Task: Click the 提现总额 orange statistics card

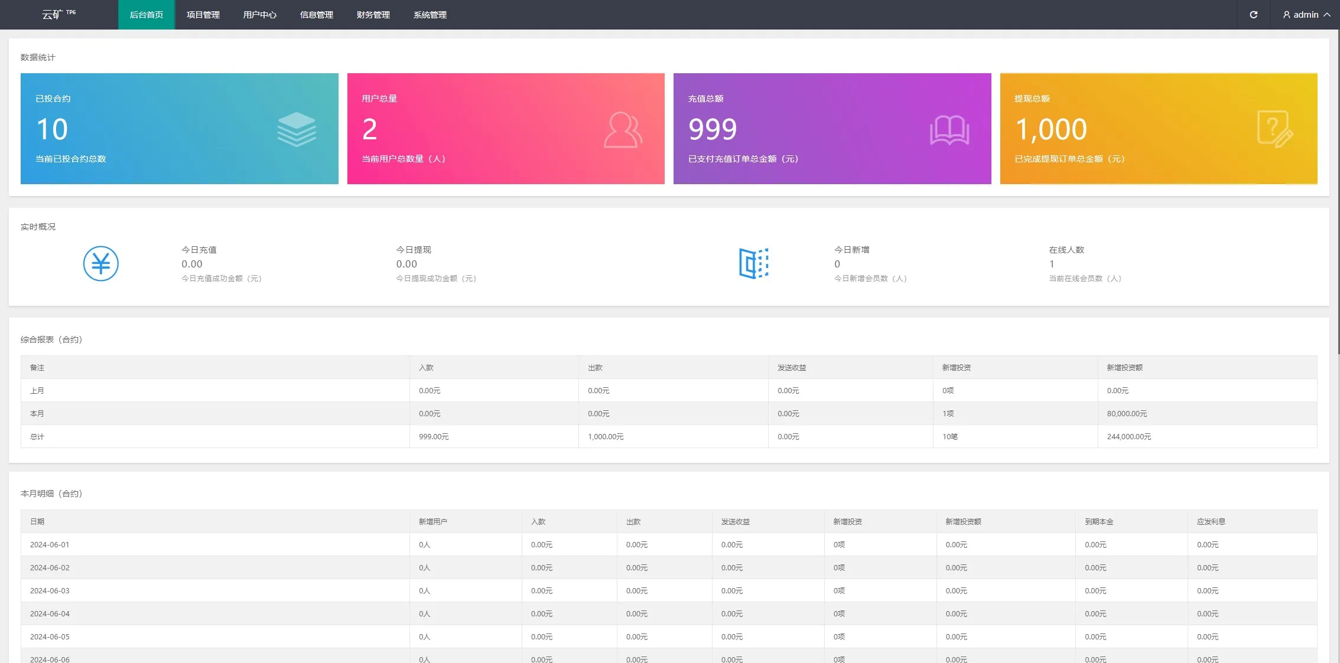Action: click(x=1158, y=129)
